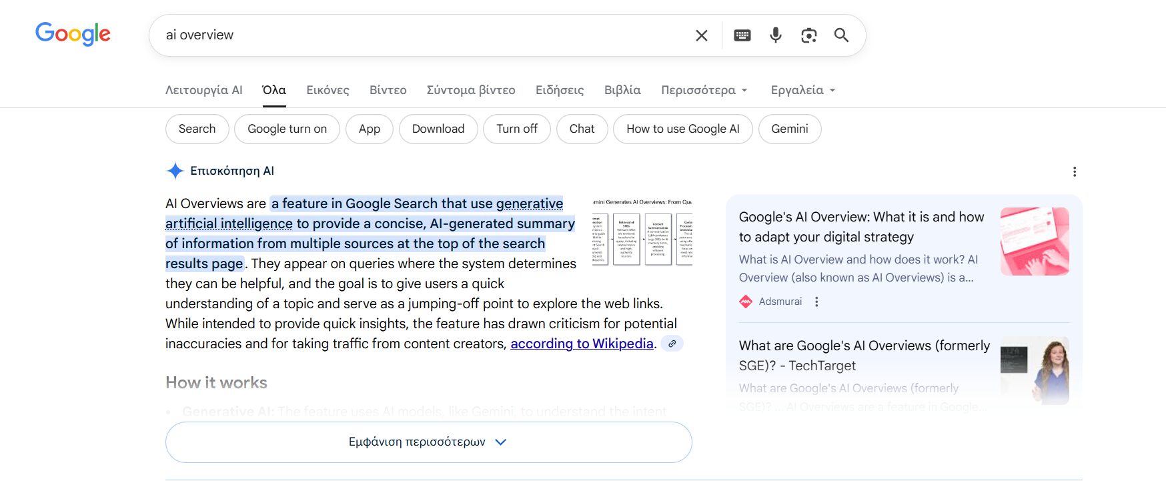
Task: Expand the Περισσότερα dropdown
Action: coord(704,90)
